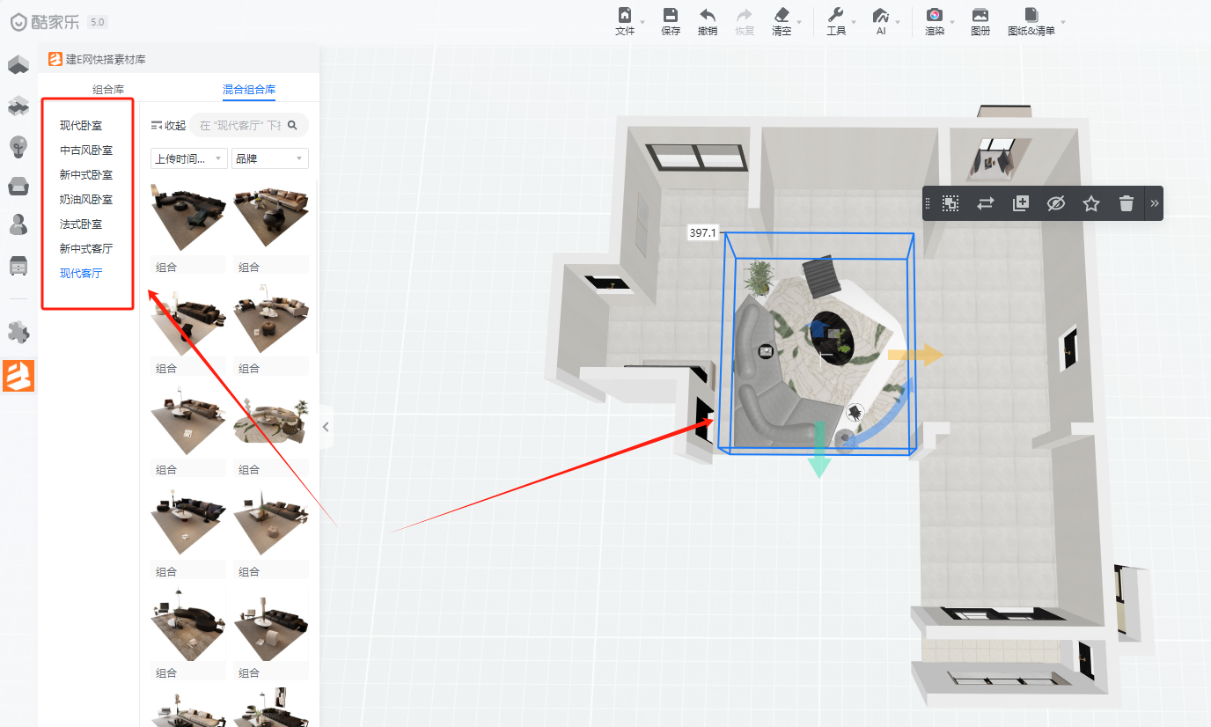Open the 上传时间 sort dropdown
The width and height of the screenshot is (1211, 727).
click(189, 158)
